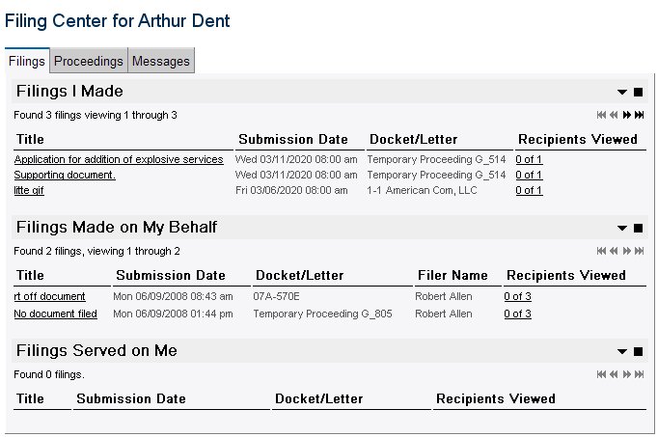Image resolution: width=658 pixels, height=437 pixels.
Task: Collapse the Filings Made on My Behalf arrow
Action: click(x=622, y=228)
